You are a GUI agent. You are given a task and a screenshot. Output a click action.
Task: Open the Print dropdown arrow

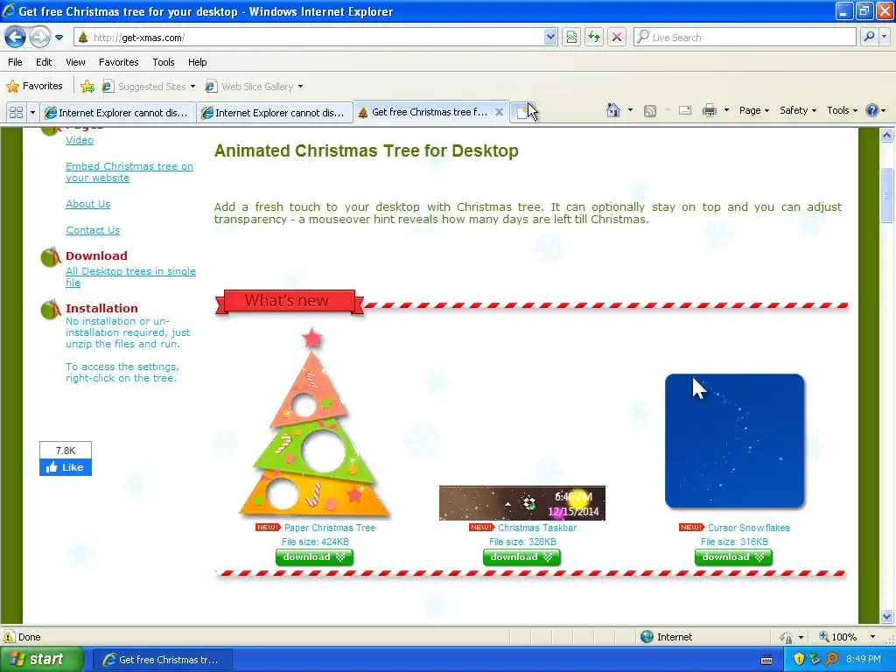(726, 110)
